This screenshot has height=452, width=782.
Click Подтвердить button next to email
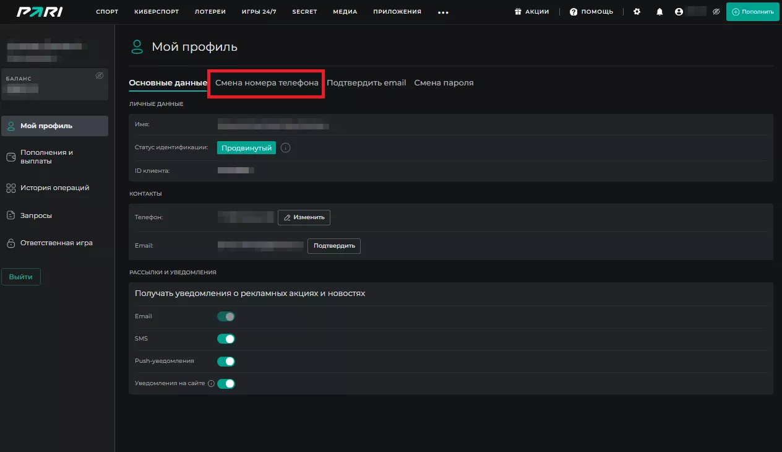click(x=334, y=246)
